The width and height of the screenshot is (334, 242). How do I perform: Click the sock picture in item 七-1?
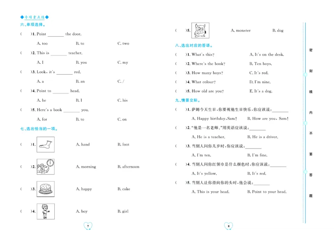(46, 144)
